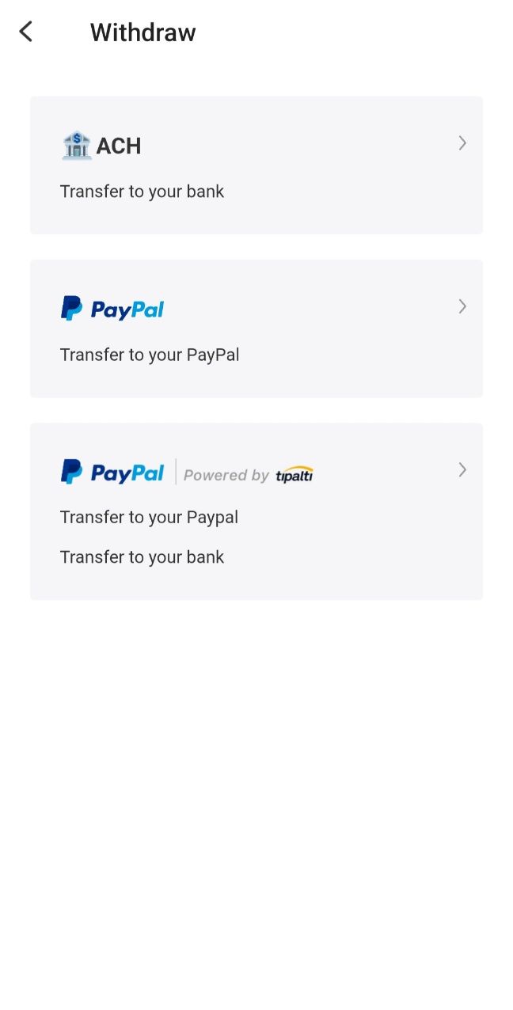Screen dimensions: 513x1010
Task: Tap the PayPal logo in the Tipalti card
Action: pyautogui.click(x=112, y=472)
